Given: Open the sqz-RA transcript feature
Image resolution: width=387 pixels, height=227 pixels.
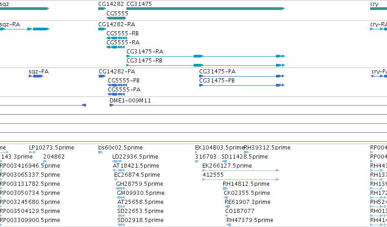Looking at the screenshot, I should point(25,29).
